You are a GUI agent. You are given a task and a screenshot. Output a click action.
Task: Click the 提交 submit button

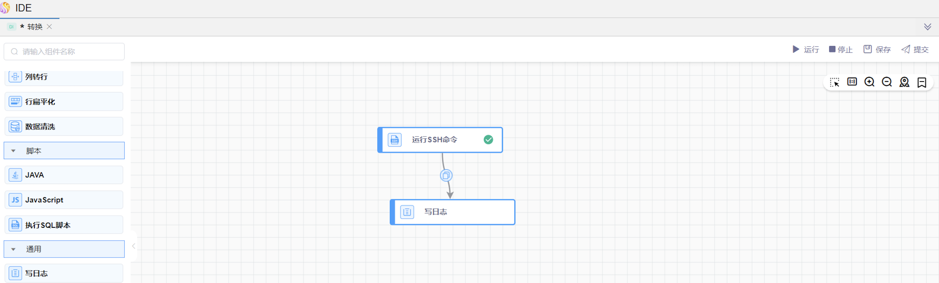point(915,49)
